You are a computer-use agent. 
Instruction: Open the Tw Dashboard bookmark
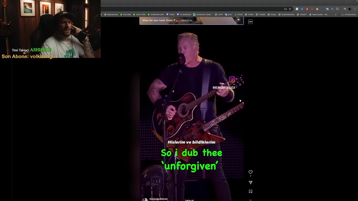[184, 15]
